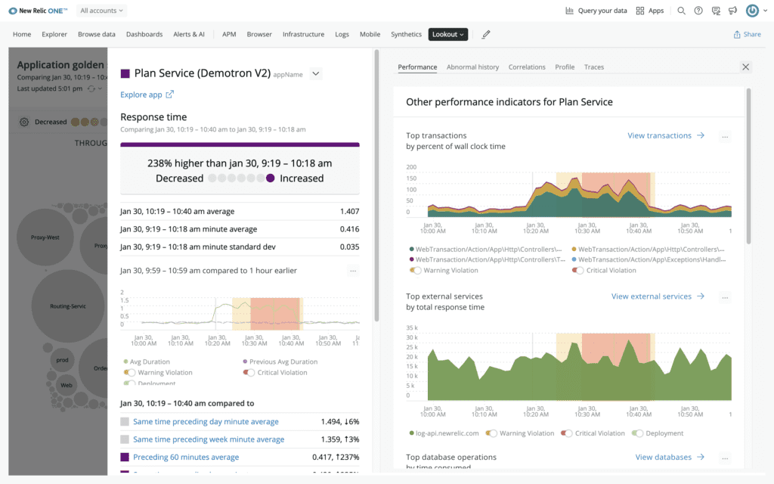The image size is (774, 484).
Task: Open the help question mark icon
Action: tap(698, 11)
